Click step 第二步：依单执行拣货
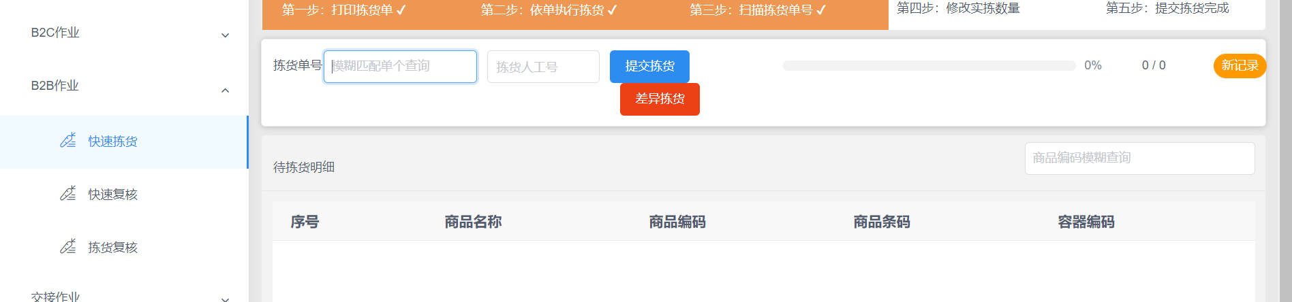1292x302 pixels. coord(549,10)
